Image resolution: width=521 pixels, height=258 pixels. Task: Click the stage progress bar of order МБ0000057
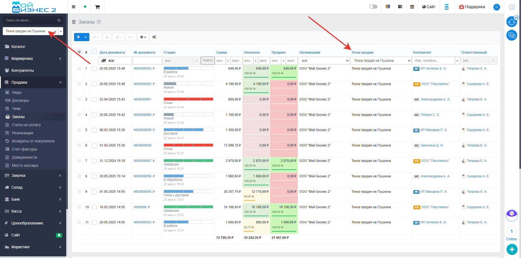point(188,161)
